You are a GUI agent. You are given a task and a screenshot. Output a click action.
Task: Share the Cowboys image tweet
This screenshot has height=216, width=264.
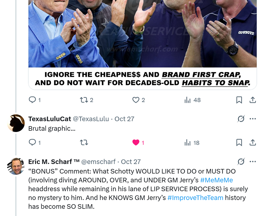point(252,100)
